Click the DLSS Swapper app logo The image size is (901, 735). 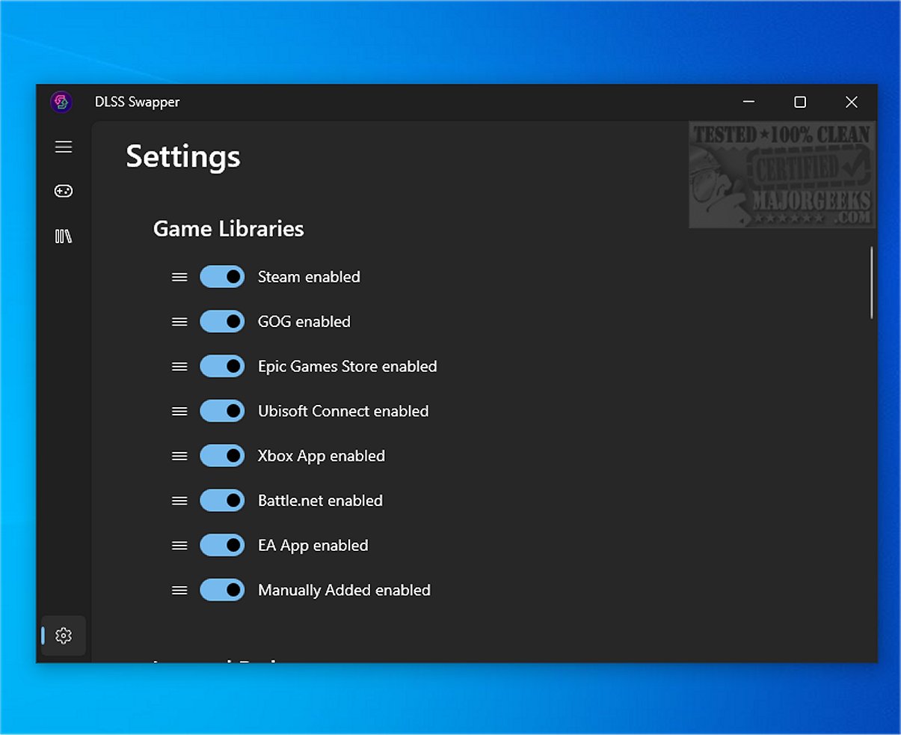coord(61,102)
